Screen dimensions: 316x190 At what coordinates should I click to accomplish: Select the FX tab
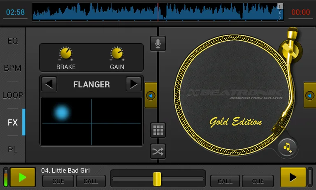point(13,122)
